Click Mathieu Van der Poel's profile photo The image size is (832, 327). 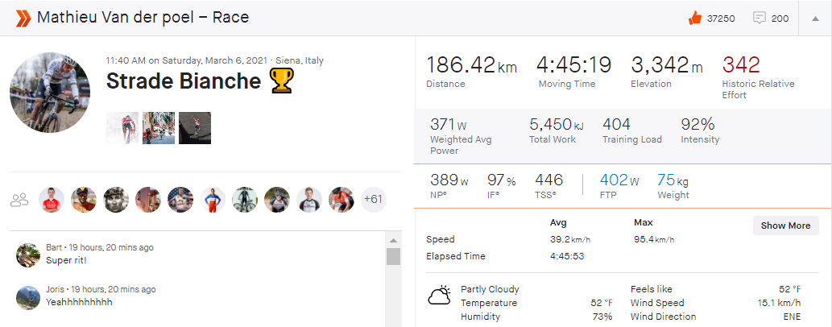pos(50,93)
